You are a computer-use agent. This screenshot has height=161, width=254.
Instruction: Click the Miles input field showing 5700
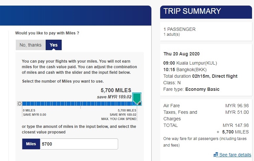pos(79,144)
